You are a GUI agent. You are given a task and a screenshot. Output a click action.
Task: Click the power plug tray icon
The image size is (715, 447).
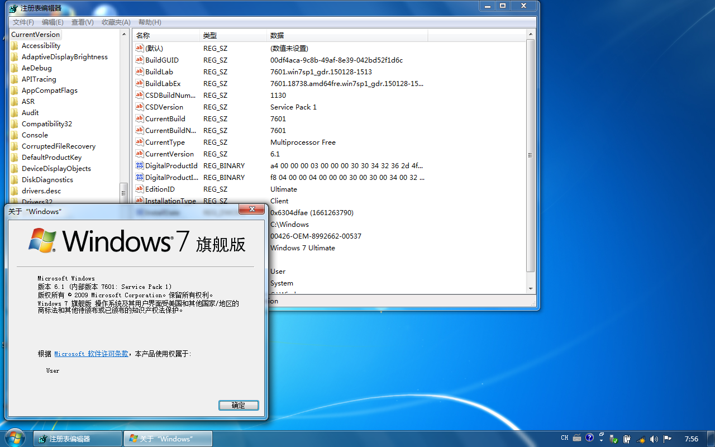click(627, 439)
